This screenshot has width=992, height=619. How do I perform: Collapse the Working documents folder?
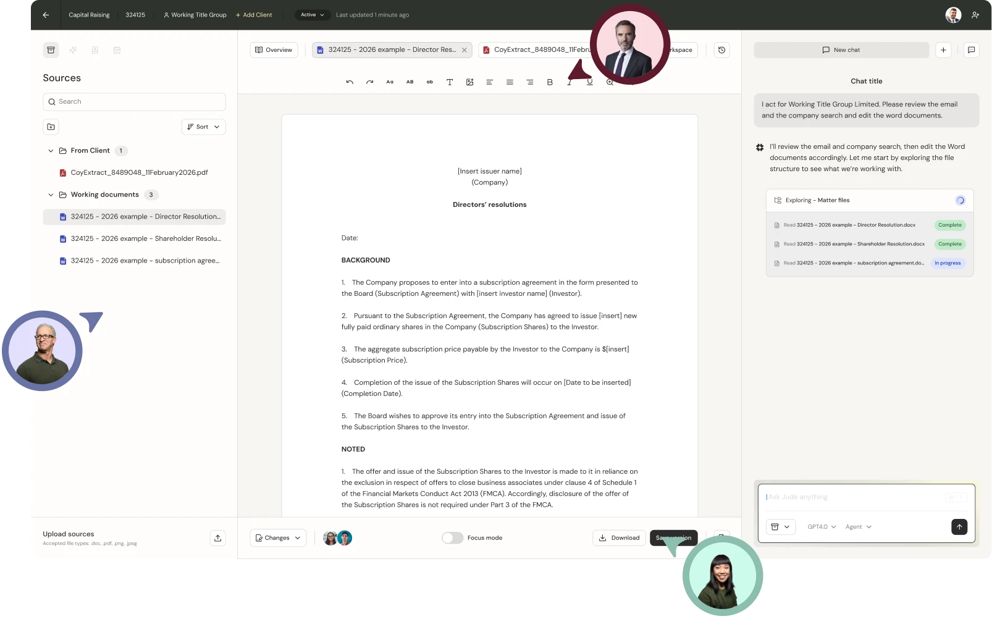[x=51, y=195]
